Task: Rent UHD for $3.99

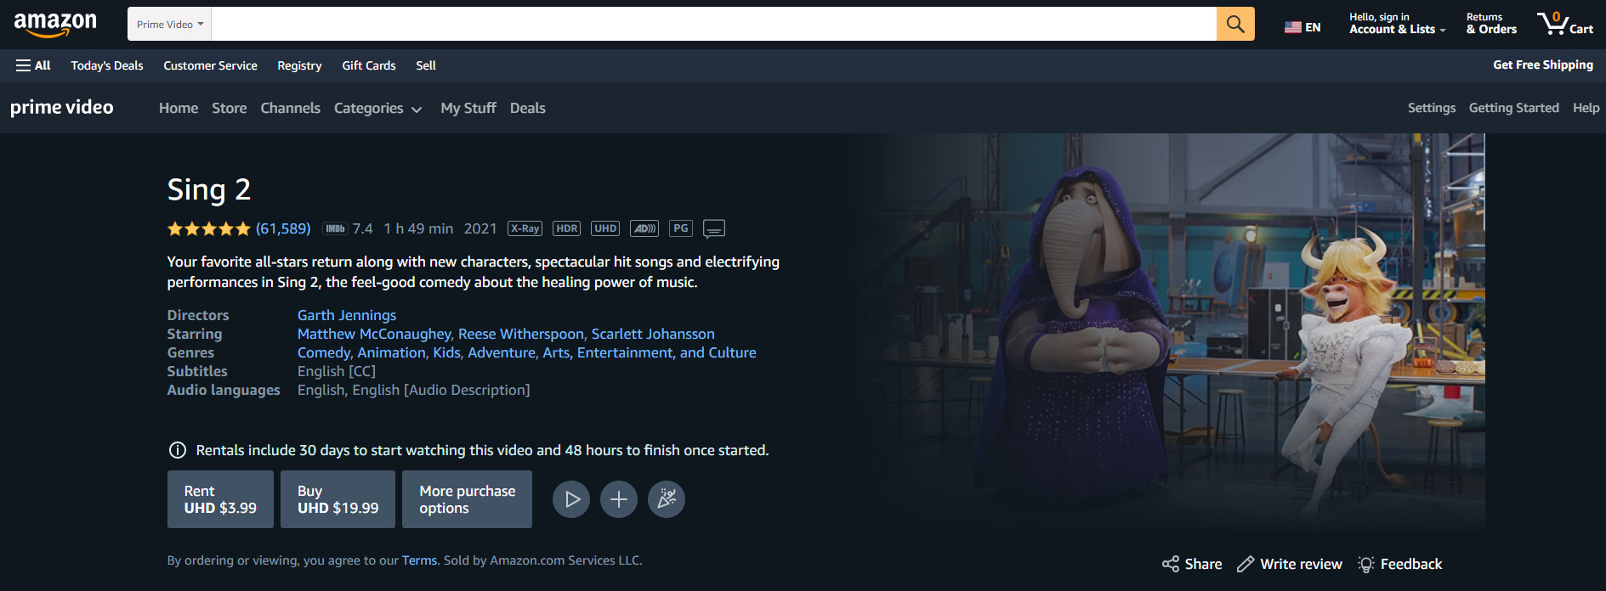Action: coord(220,499)
